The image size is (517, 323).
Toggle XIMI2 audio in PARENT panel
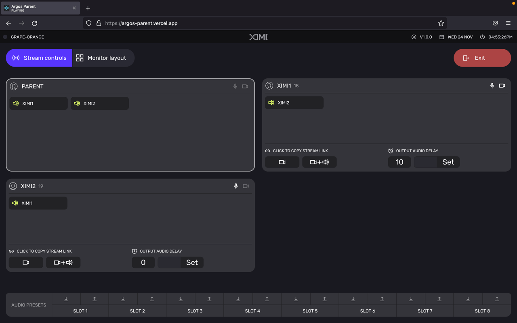[x=100, y=103]
